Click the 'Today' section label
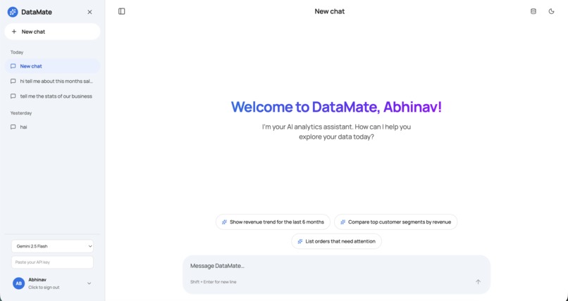 point(17,53)
